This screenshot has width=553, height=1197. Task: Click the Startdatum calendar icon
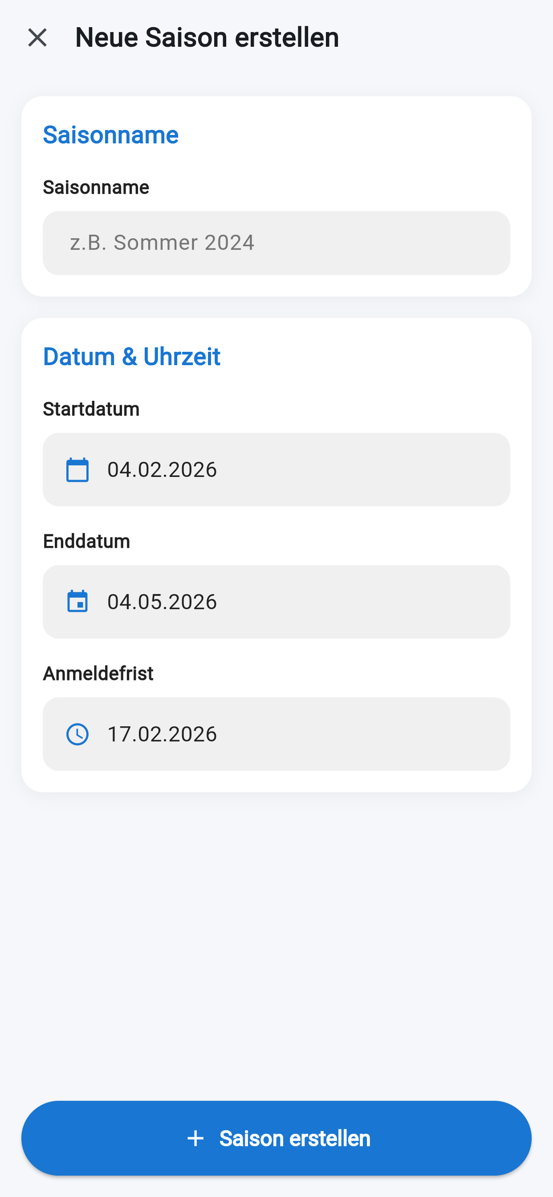coord(77,470)
